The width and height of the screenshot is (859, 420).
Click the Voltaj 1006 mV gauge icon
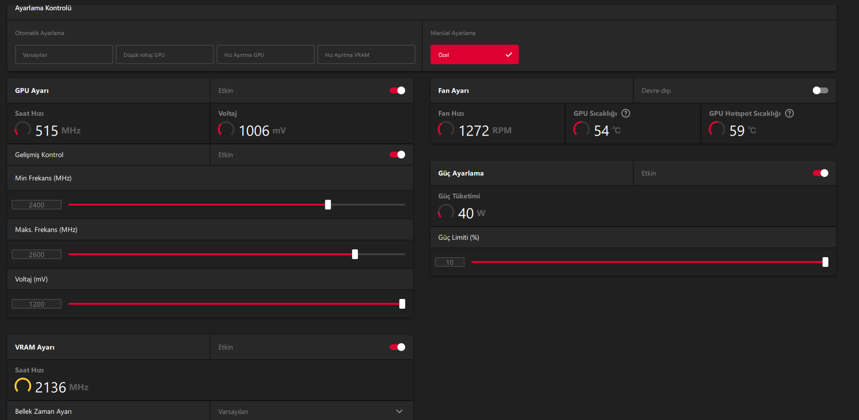click(x=226, y=129)
